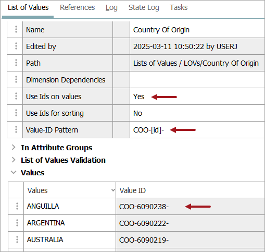The height and width of the screenshot is (252, 265).
Task: Switch to the References tab
Action: [78, 8]
